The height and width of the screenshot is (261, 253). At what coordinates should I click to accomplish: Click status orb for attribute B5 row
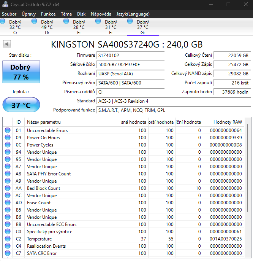point(8,210)
